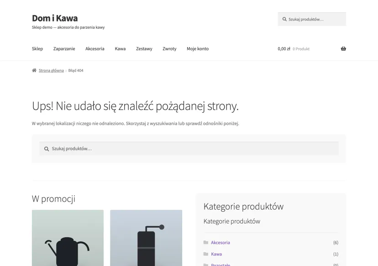Click the home icon in breadcrumb
Screen dimensions: 378x266
click(x=34, y=70)
